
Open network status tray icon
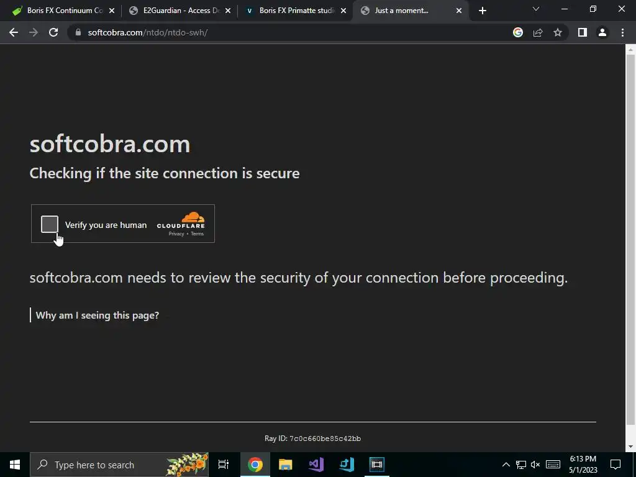point(521,465)
